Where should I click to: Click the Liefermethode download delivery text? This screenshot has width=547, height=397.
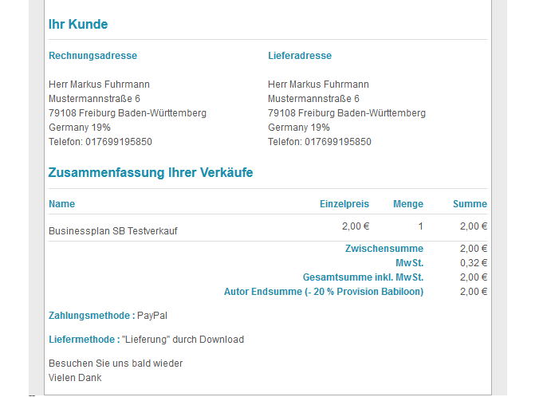[x=183, y=340]
